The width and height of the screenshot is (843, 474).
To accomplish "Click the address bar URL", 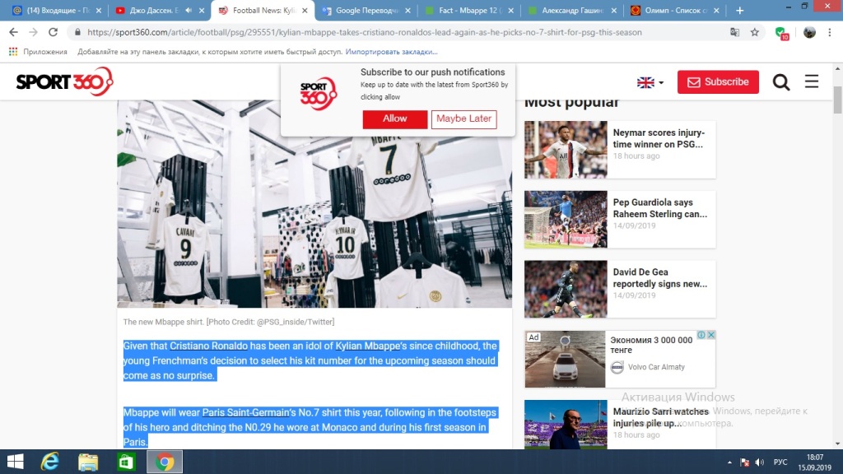I will pos(365,32).
